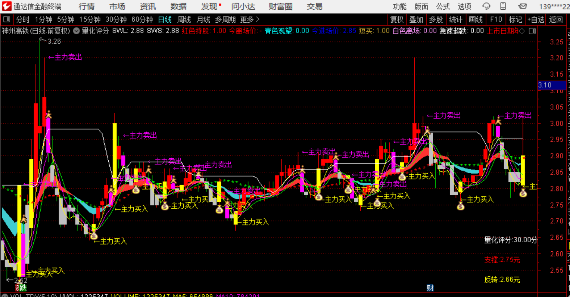The width and height of the screenshot is (570, 297).
Task: Switch to the 周线 weekly tab
Action: 184,19
